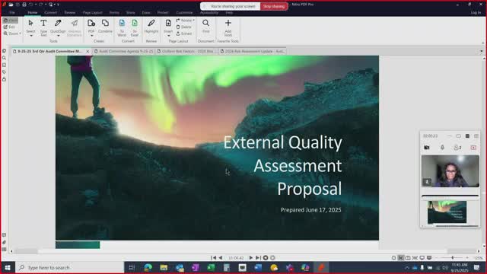The image size is (487, 274).
Task: Click the page number field
Action: [236, 258]
